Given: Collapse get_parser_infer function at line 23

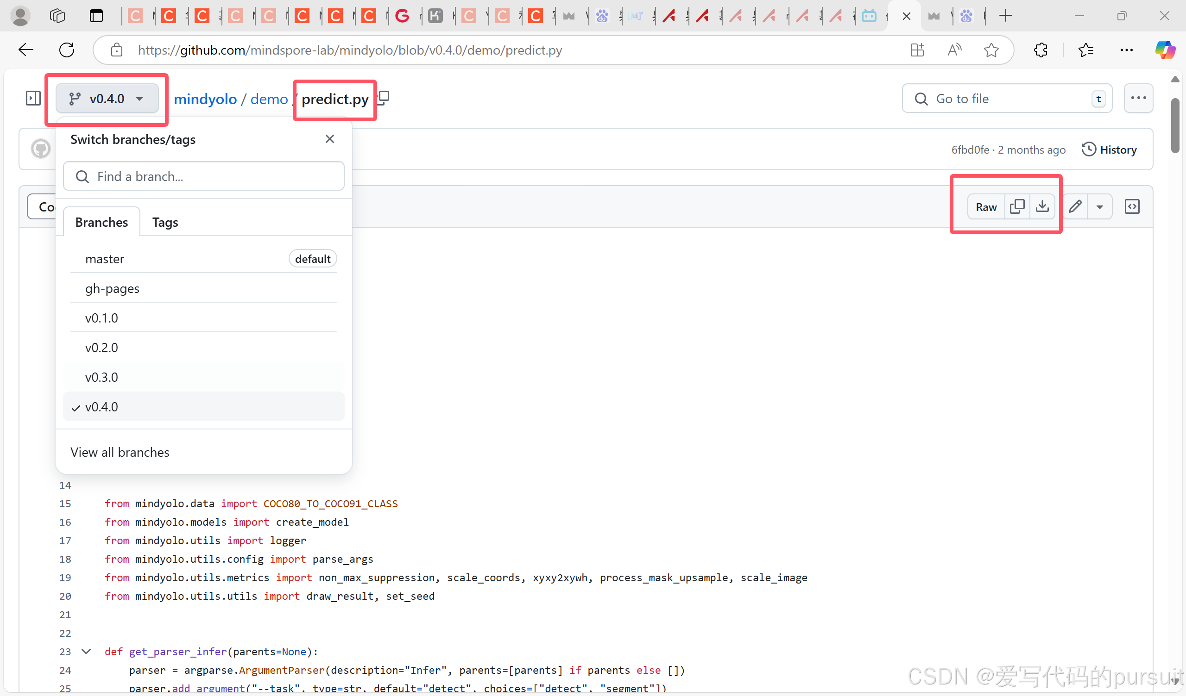Looking at the screenshot, I should tap(86, 651).
